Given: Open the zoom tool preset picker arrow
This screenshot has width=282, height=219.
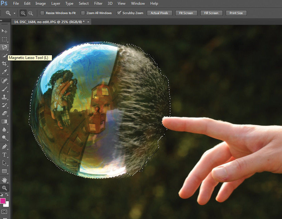Looking at the screenshot, I should tap(14, 13).
